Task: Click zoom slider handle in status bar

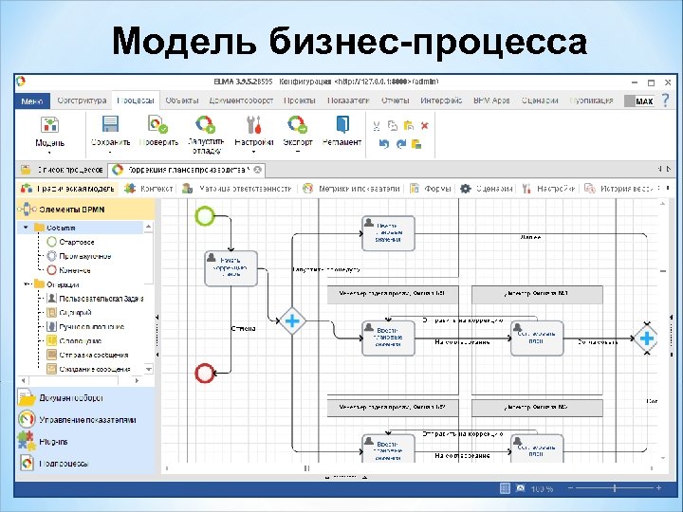Action: point(615,488)
